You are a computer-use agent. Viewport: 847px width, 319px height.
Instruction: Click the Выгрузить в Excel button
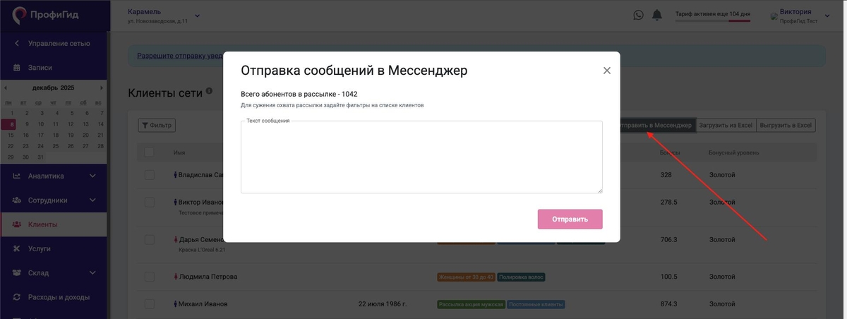[786, 126]
